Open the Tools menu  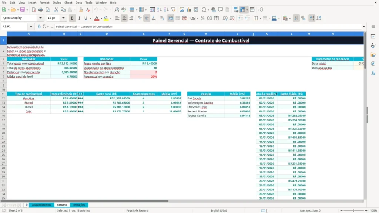pos(89,3)
